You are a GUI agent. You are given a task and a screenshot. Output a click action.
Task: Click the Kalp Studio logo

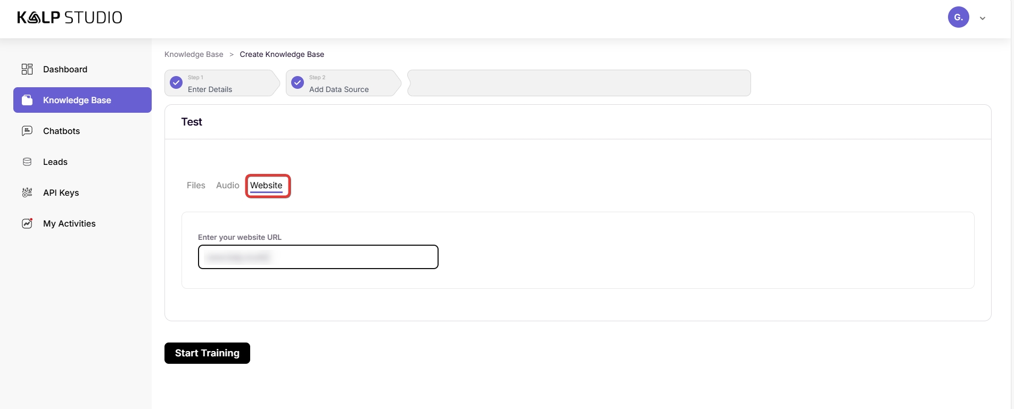[70, 18]
